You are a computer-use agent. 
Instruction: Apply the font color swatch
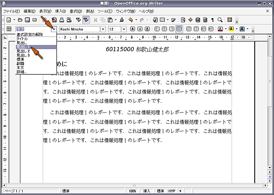pos(220,29)
